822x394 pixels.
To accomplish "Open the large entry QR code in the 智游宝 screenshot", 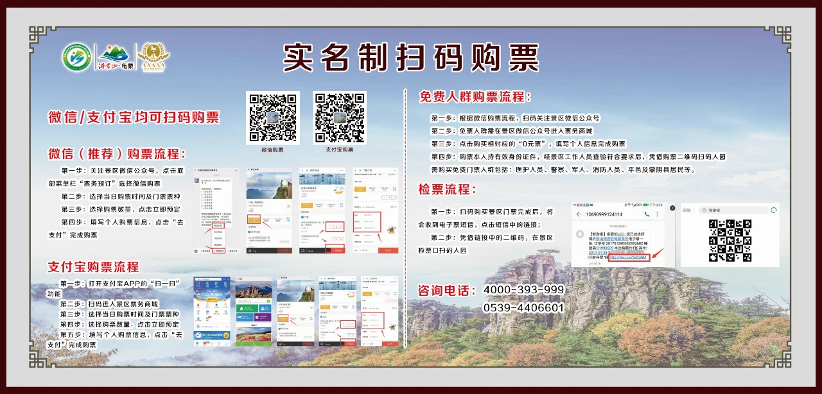I will 730,241.
